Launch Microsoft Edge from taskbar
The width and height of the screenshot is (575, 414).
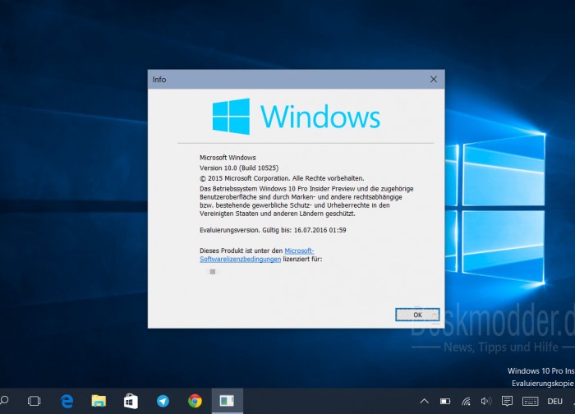pos(67,401)
